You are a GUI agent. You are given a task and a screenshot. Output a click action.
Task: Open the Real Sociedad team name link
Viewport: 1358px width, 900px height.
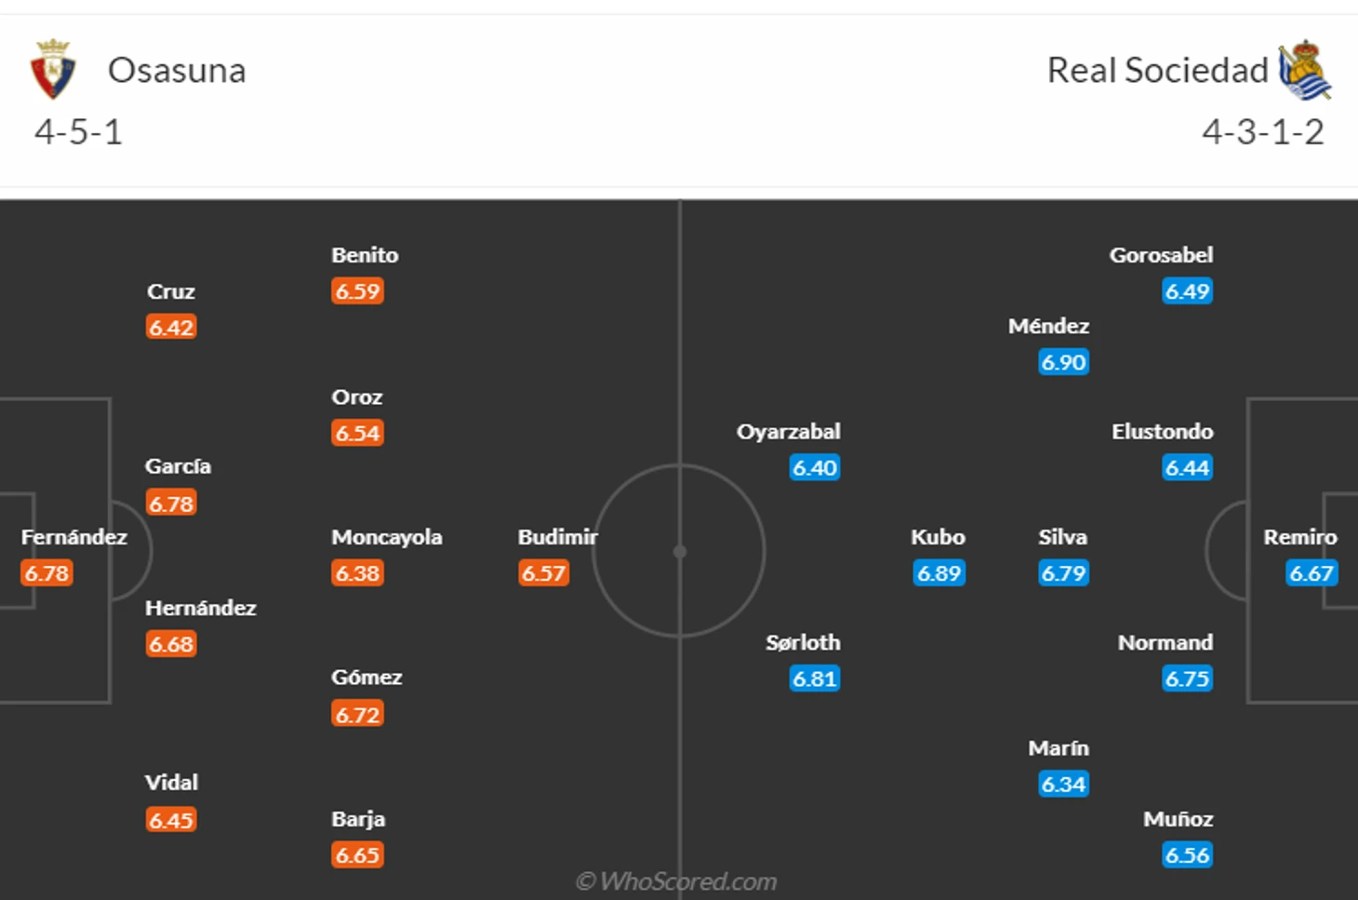pos(1157,71)
